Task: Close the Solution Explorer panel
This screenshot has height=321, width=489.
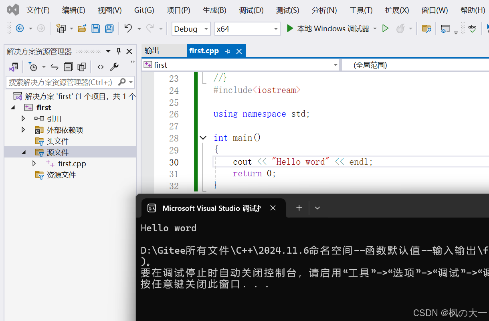Action: pos(129,51)
